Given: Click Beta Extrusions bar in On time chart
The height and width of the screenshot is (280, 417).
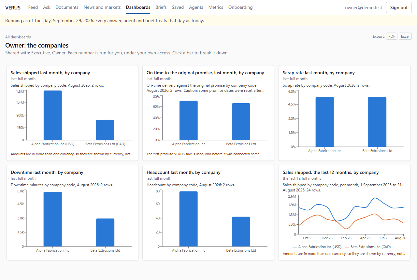Looking at the screenshot, I should pos(241,122).
